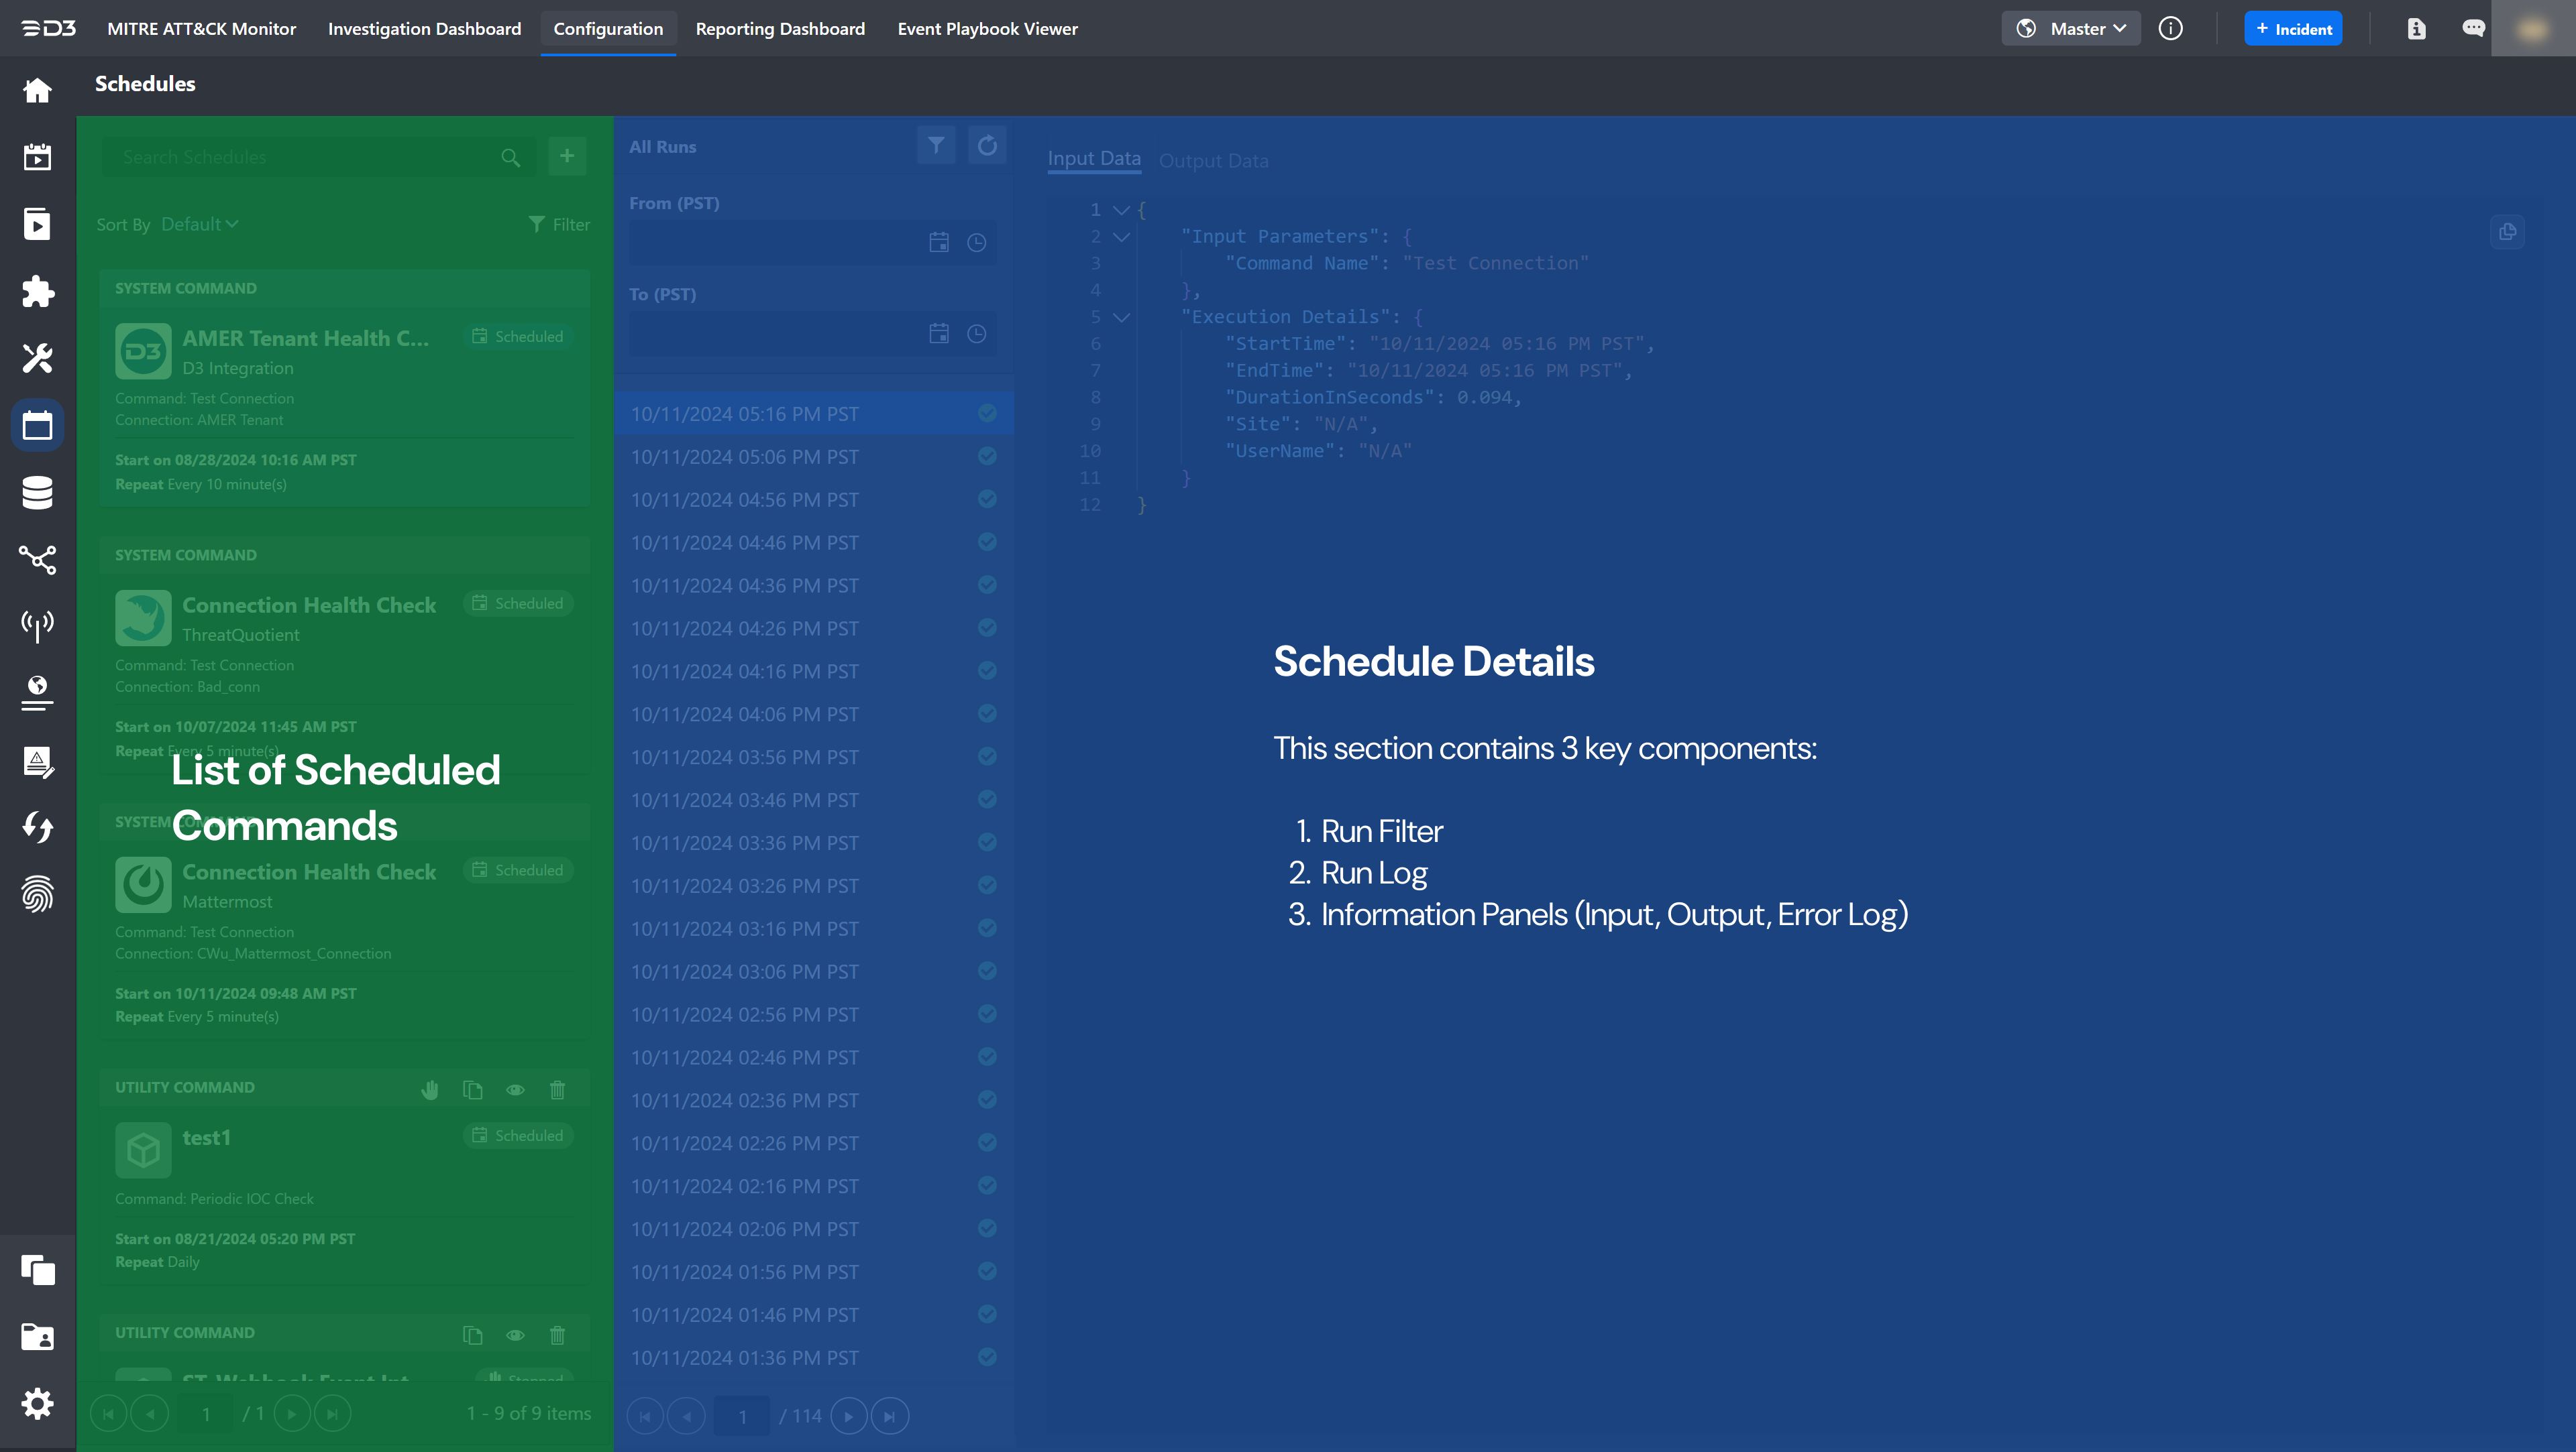This screenshot has width=2576, height=1452.
Task: Click the blue Incident button
Action: coord(2293,29)
